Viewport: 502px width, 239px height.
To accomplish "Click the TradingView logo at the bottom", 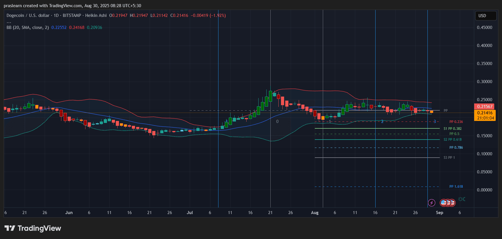I will click(x=33, y=228).
